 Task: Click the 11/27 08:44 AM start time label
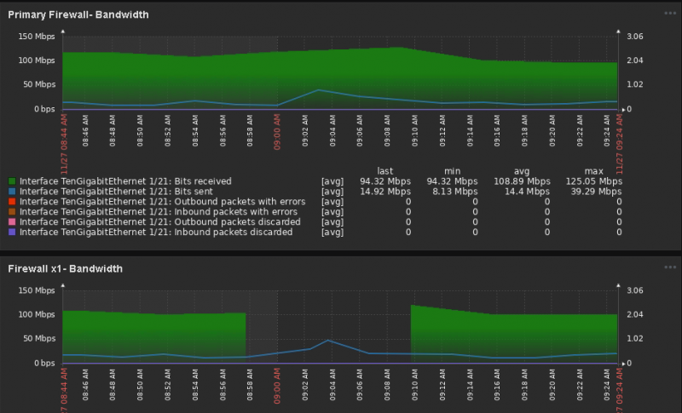point(64,144)
